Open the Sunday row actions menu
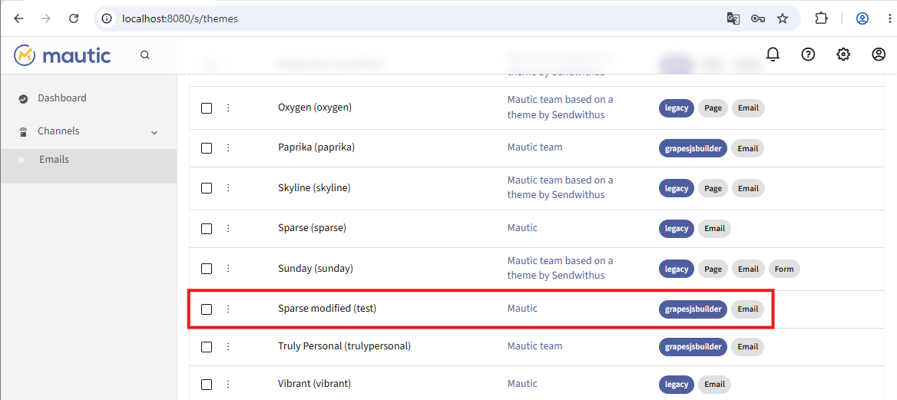 [228, 269]
